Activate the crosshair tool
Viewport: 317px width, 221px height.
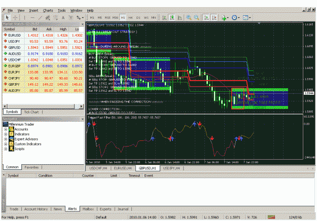(x=15, y=18)
